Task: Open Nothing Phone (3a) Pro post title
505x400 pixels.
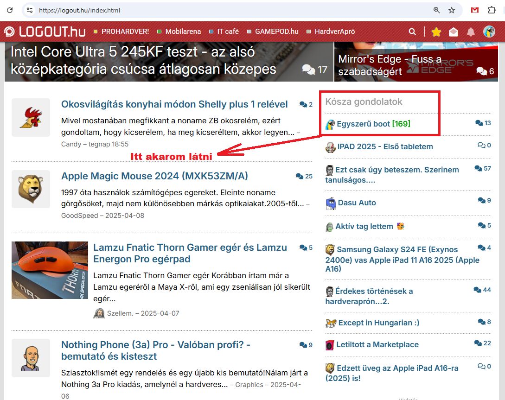Action: coord(156,350)
